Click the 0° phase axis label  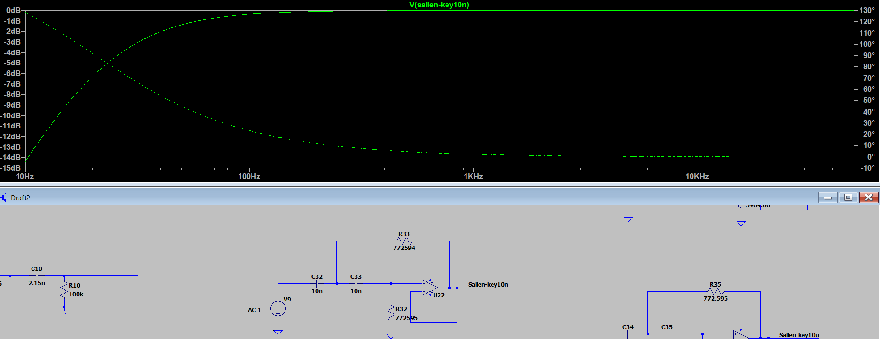(x=871, y=157)
